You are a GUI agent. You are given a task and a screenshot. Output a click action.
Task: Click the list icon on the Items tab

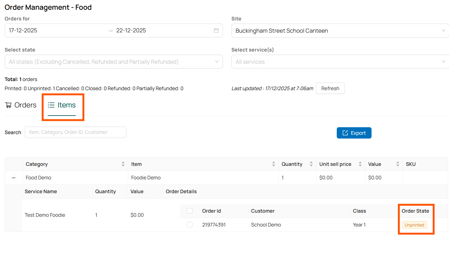tap(51, 105)
